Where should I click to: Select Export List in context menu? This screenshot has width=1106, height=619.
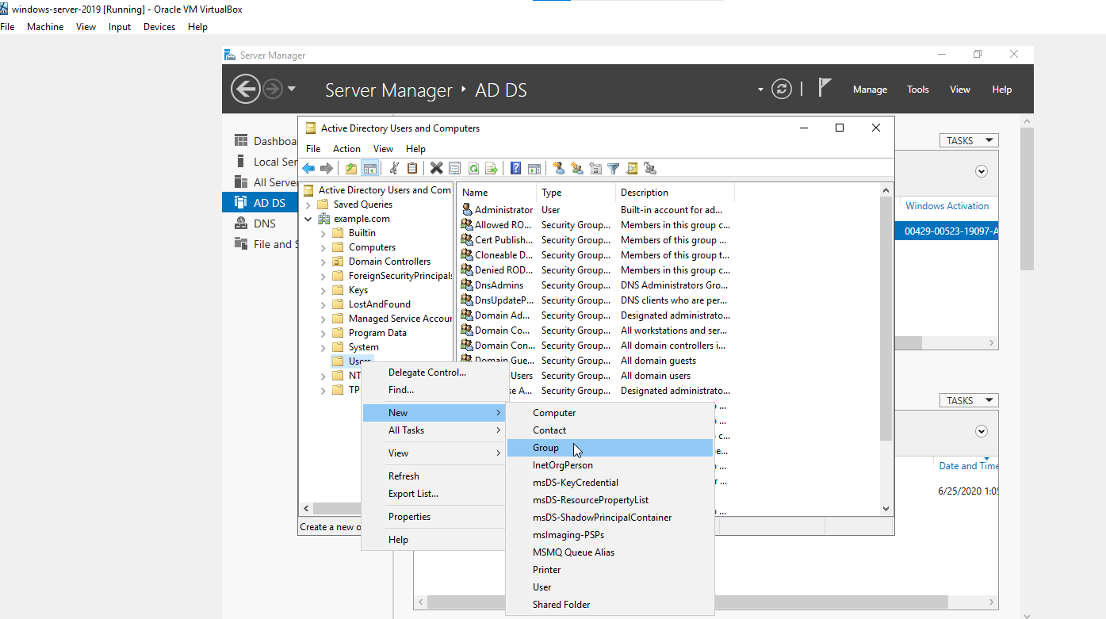coord(434,494)
